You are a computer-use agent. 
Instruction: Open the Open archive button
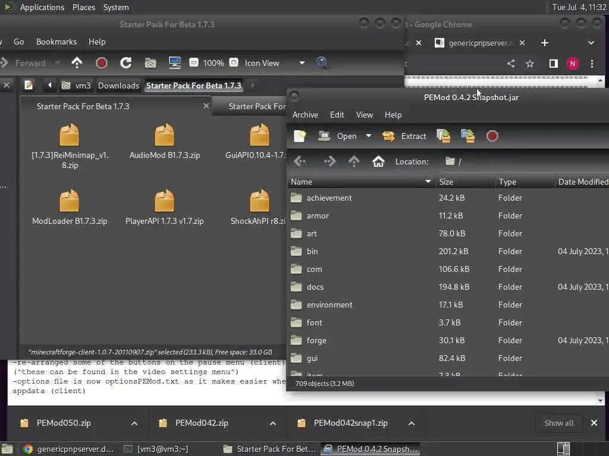[x=337, y=136]
